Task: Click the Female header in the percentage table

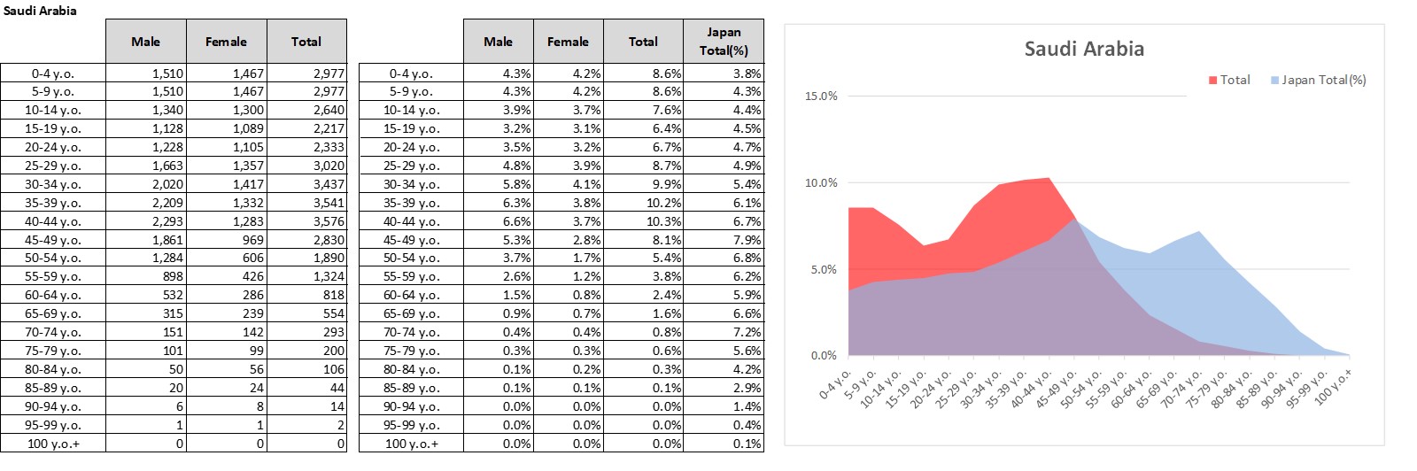Action: tap(567, 42)
